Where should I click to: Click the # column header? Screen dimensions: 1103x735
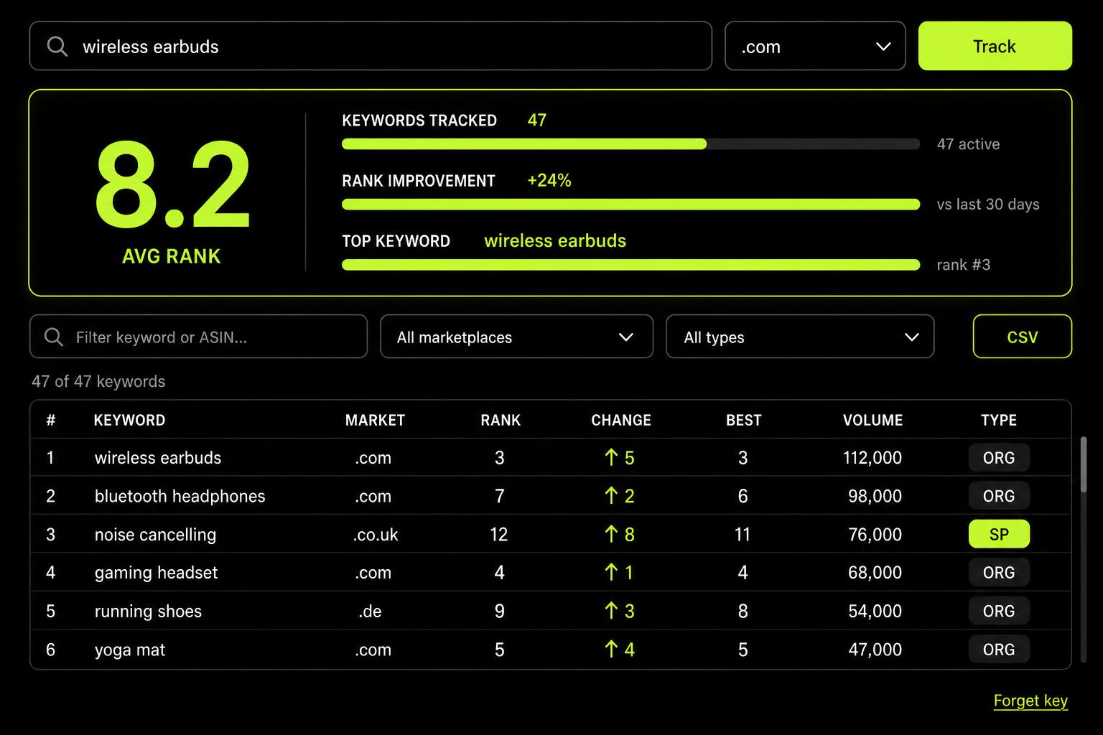pos(51,420)
